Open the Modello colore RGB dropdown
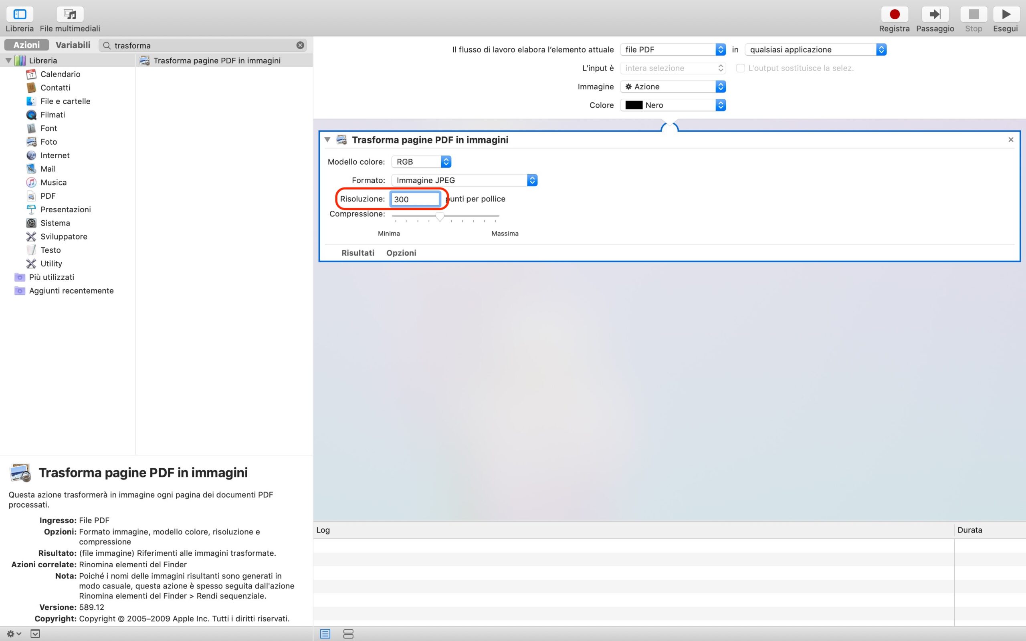Screen dimensions: 1026x641 421,162
